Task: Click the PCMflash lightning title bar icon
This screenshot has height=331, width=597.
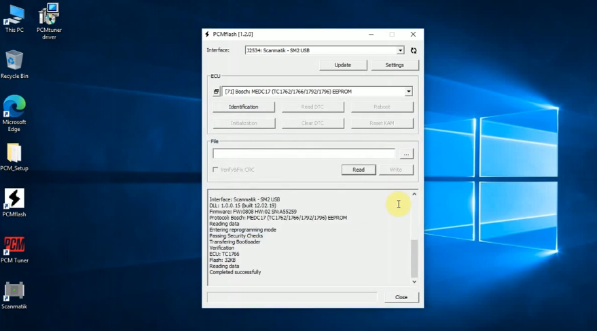Action: coord(208,34)
